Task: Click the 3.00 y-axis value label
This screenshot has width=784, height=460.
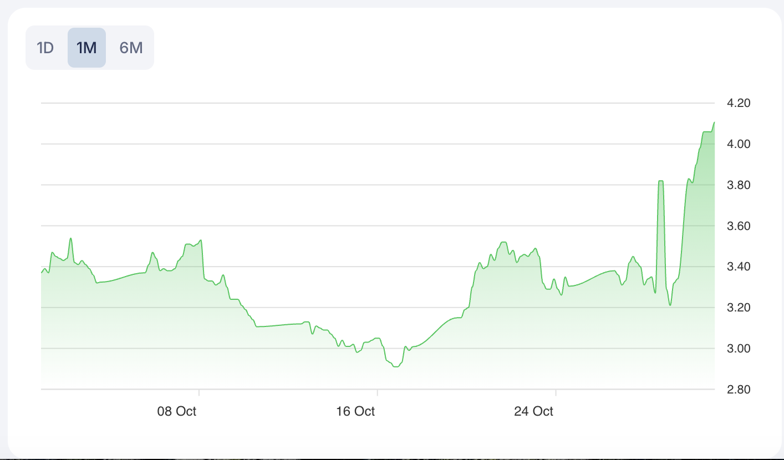Action: tap(738, 349)
